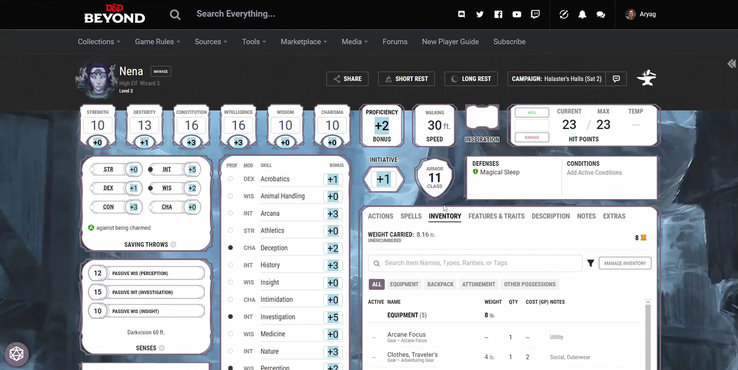Image resolution: width=738 pixels, height=370 pixels.
Task: Click the compass quick-links icon
Action: coord(564,14)
